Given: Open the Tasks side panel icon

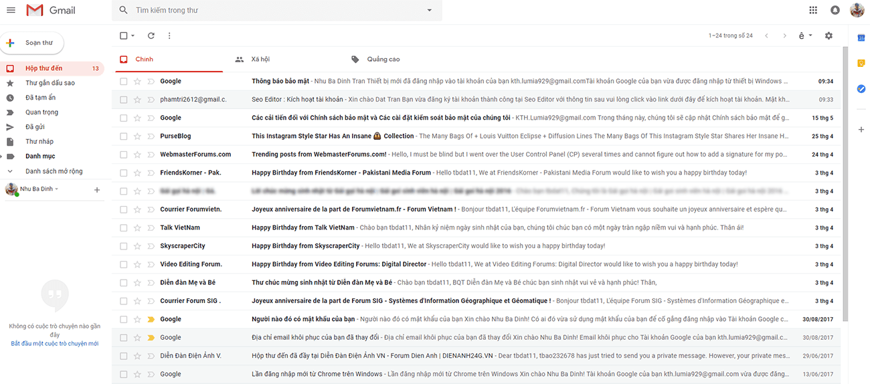Looking at the screenshot, I should point(861,88).
